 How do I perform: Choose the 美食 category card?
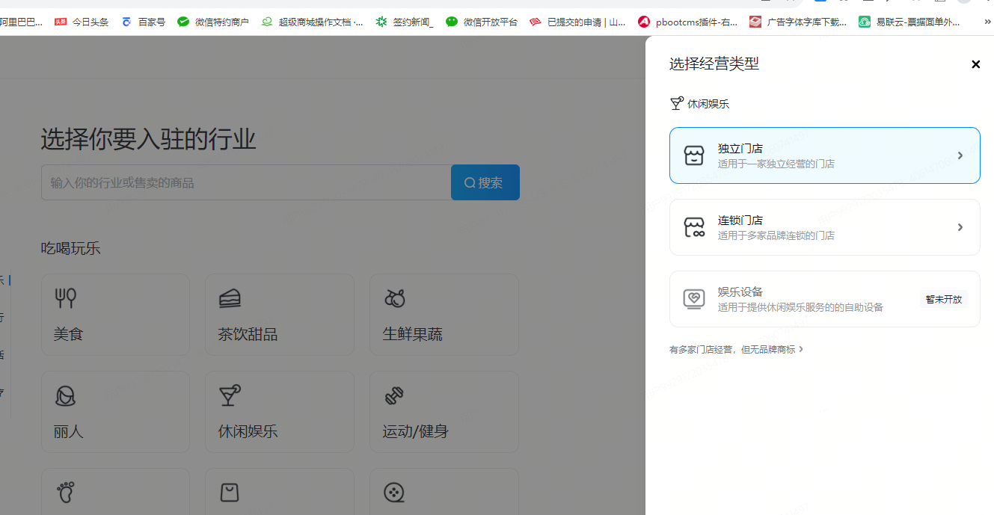[115, 314]
